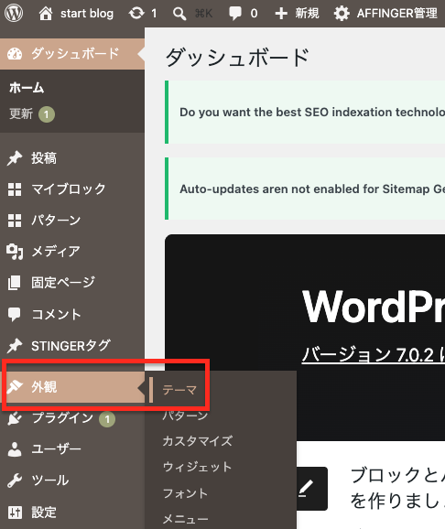Click the comments bubble icon in admin bar
This screenshot has width=445, height=529.
tap(235, 14)
